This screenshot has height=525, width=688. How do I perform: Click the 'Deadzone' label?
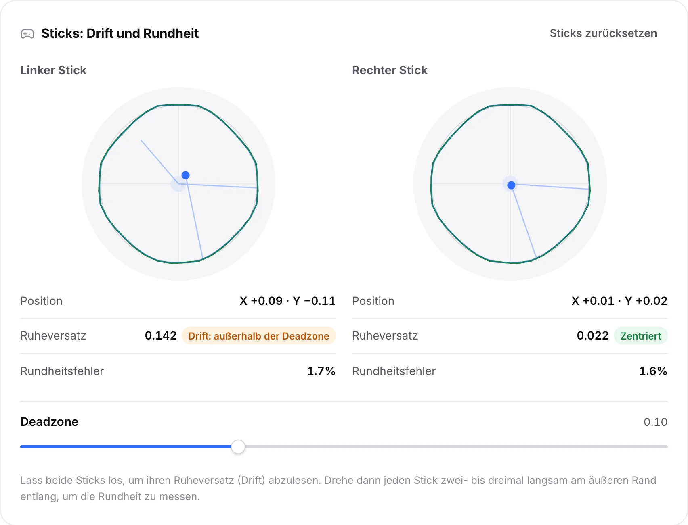pyautogui.click(x=49, y=422)
